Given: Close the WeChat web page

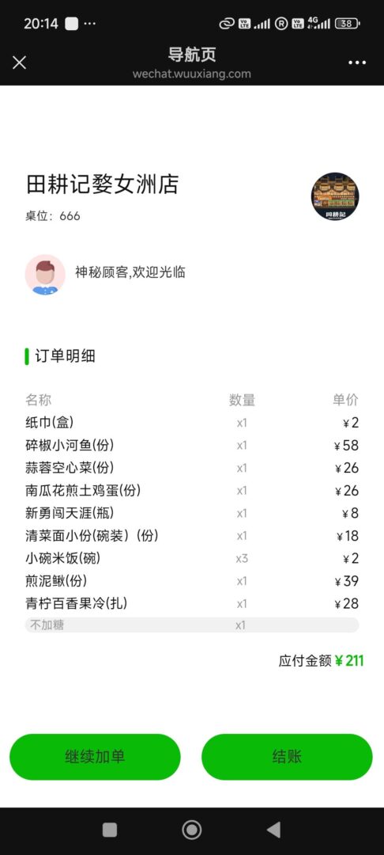Looking at the screenshot, I should (19, 63).
